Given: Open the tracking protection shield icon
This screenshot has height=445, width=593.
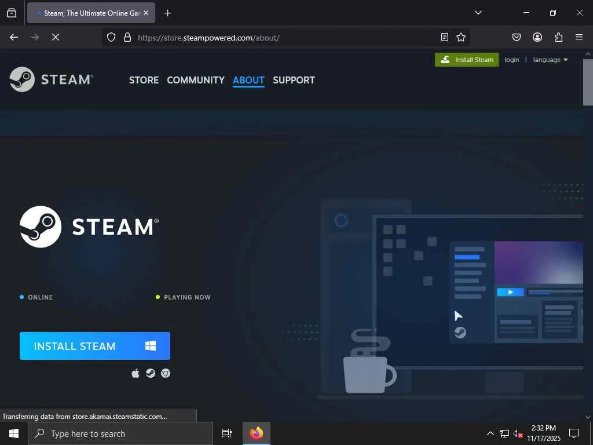Looking at the screenshot, I should (x=111, y=37).
